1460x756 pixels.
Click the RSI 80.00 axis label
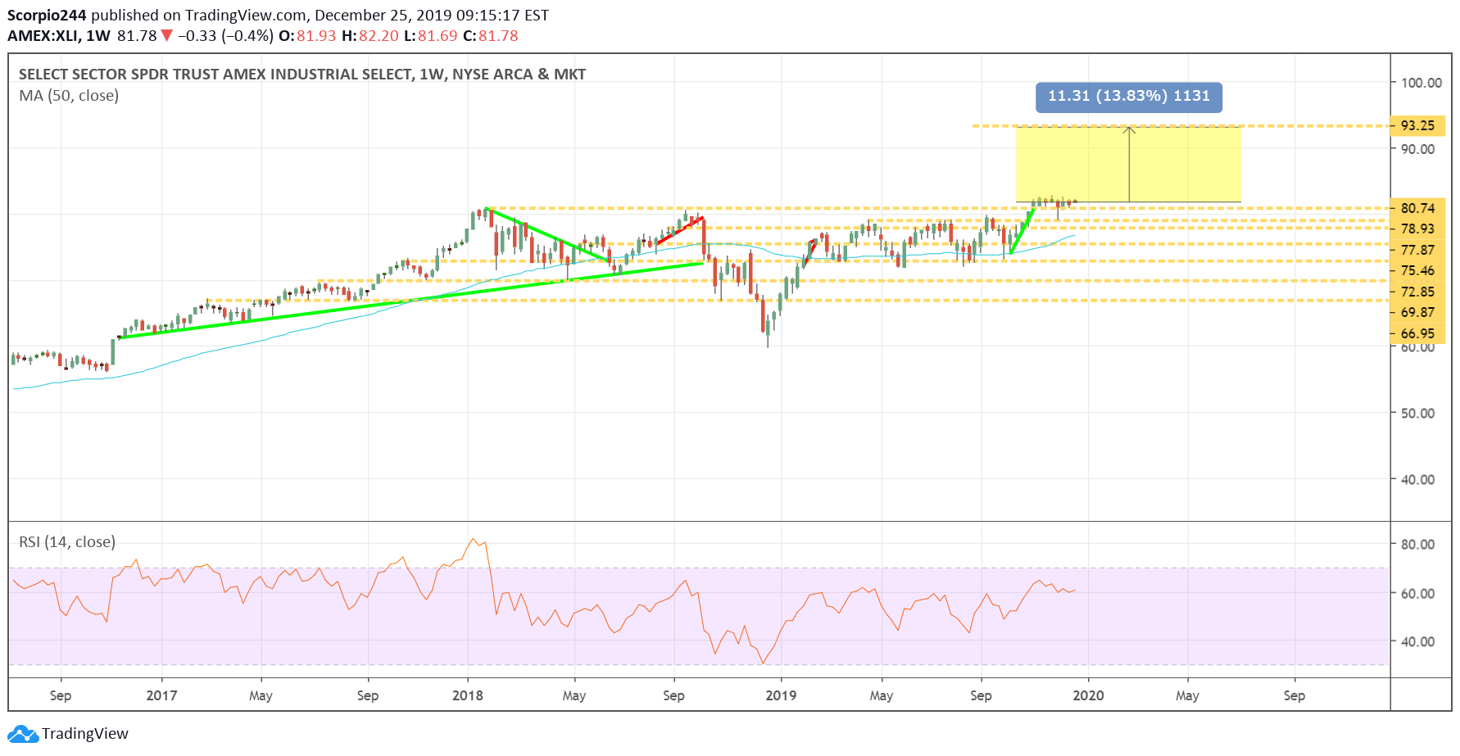pos(1418,545)
